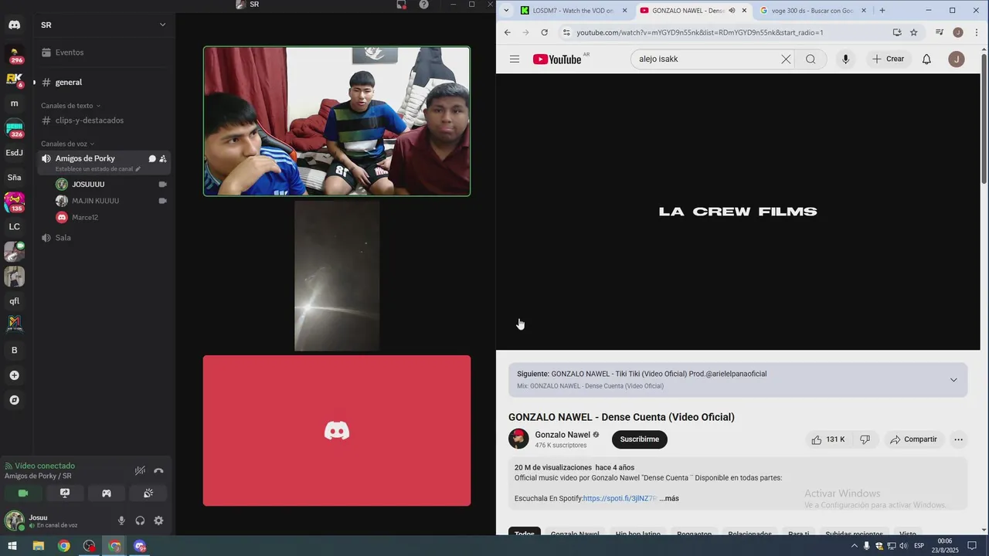The height and width of the screenshot is (556, 989).
Task: Open the Discord soundboard
Action: [x=148, y=493]
